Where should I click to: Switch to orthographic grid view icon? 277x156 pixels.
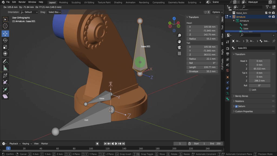click(x=179, y=54)
